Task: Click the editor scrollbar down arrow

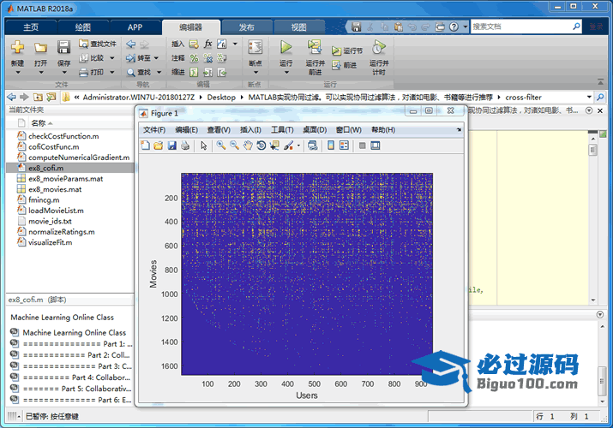Action: [593, 300]
